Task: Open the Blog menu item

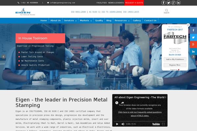Action: pos(109,21)
